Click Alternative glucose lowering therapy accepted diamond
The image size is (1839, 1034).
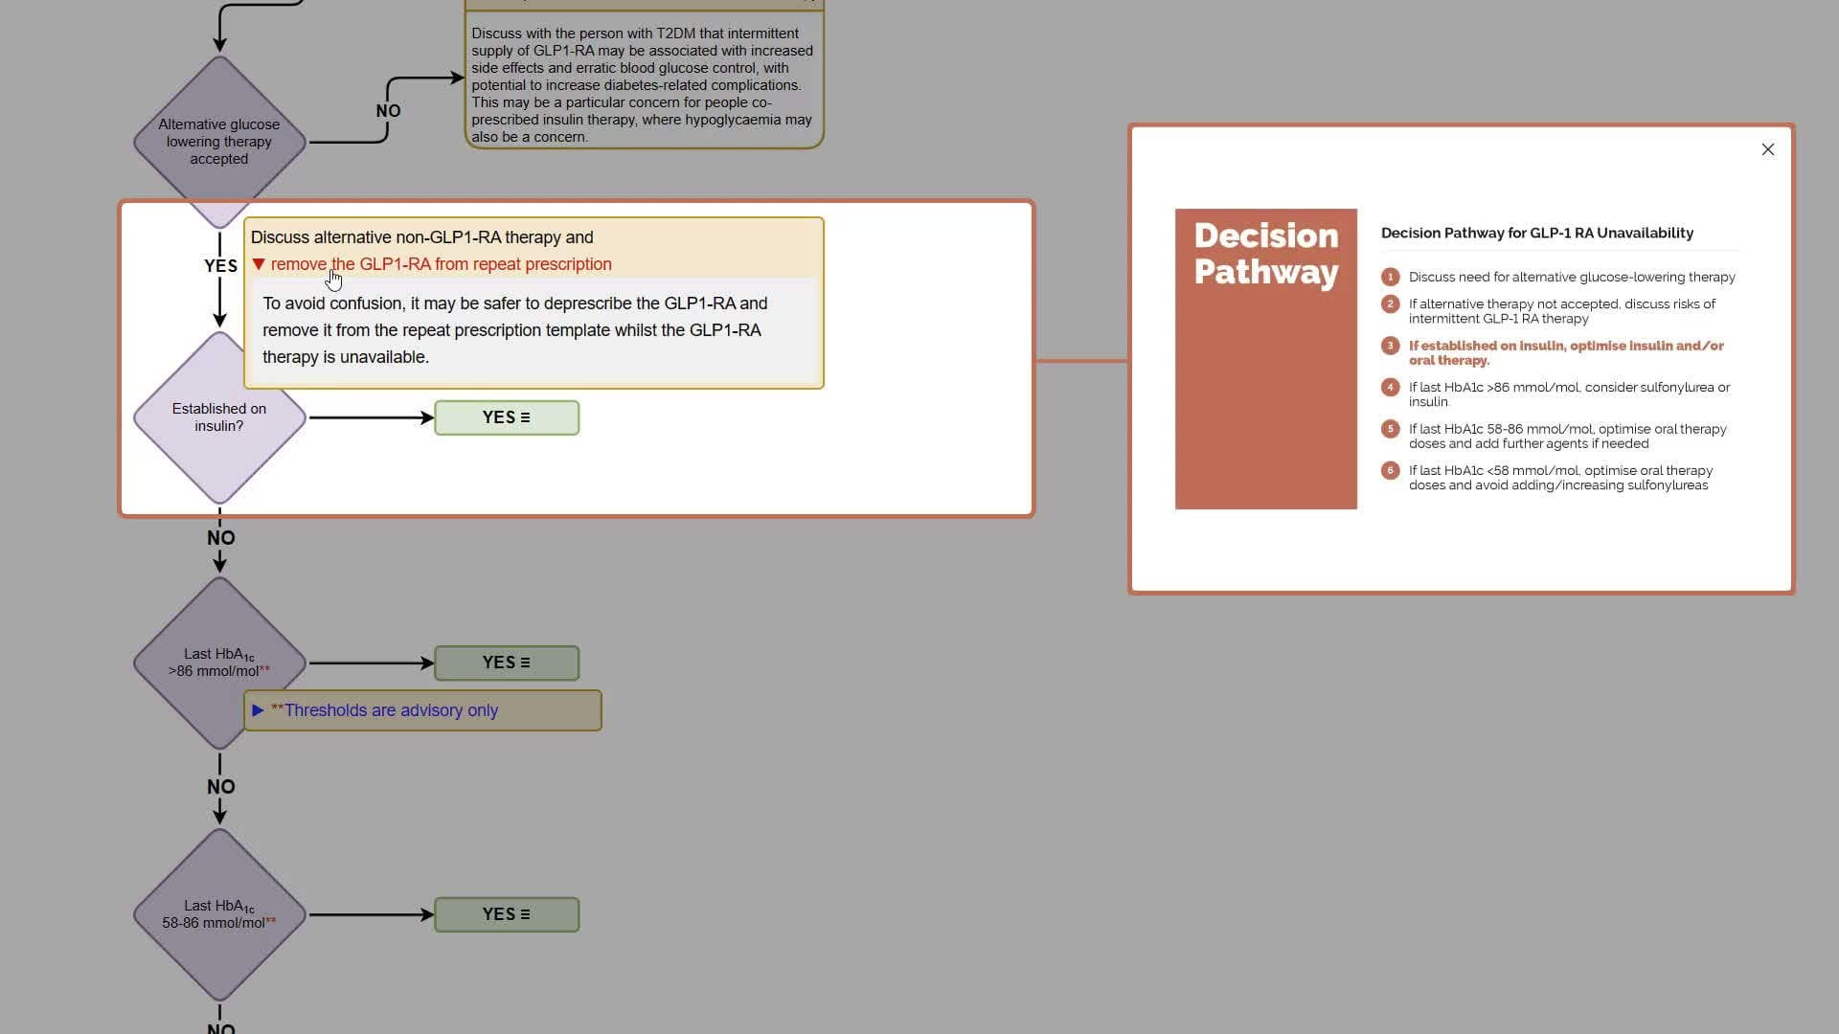[219, 142]
